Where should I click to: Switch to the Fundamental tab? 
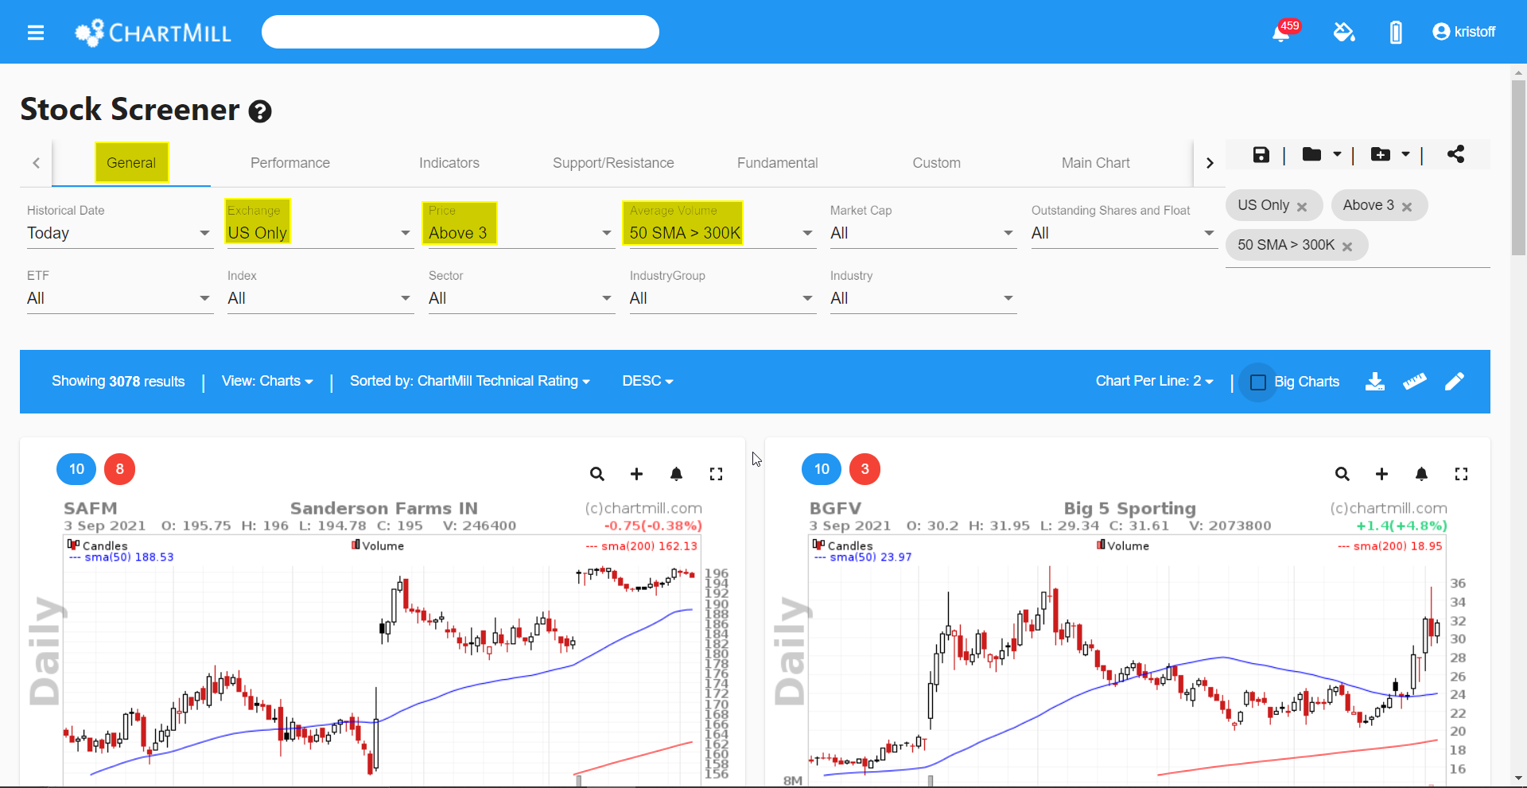(x=777, y=163)
